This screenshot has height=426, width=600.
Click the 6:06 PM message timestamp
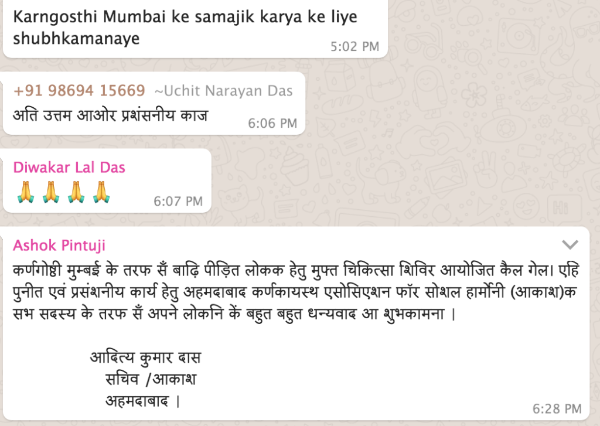(272, 123)
